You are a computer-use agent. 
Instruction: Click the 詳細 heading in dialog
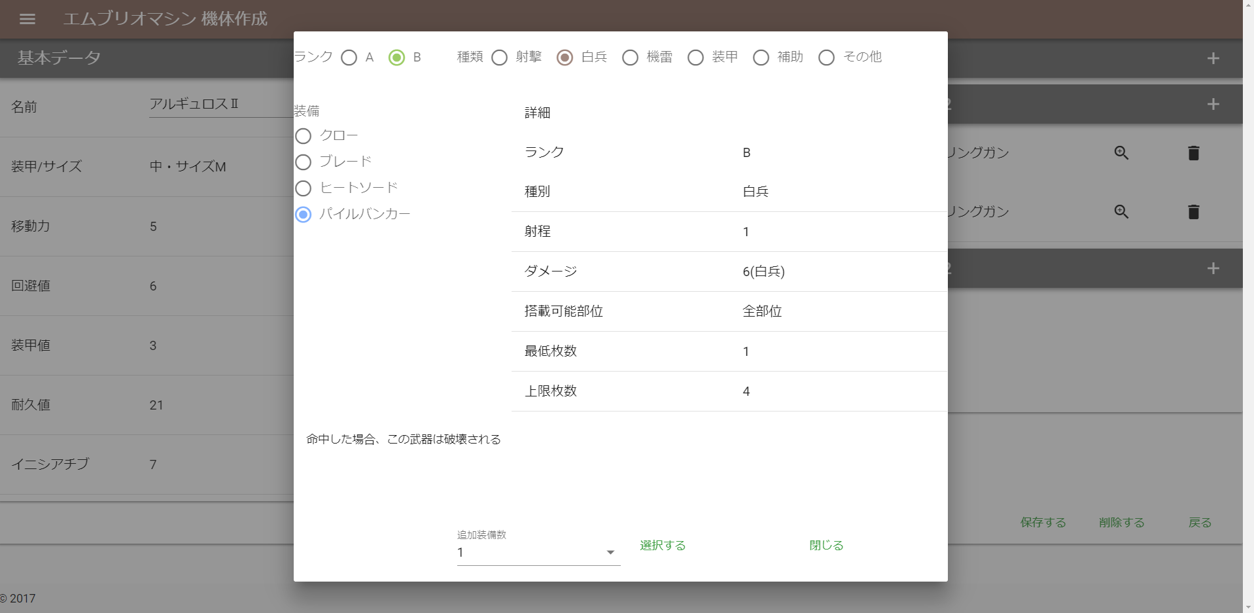[x=538, y=113]
